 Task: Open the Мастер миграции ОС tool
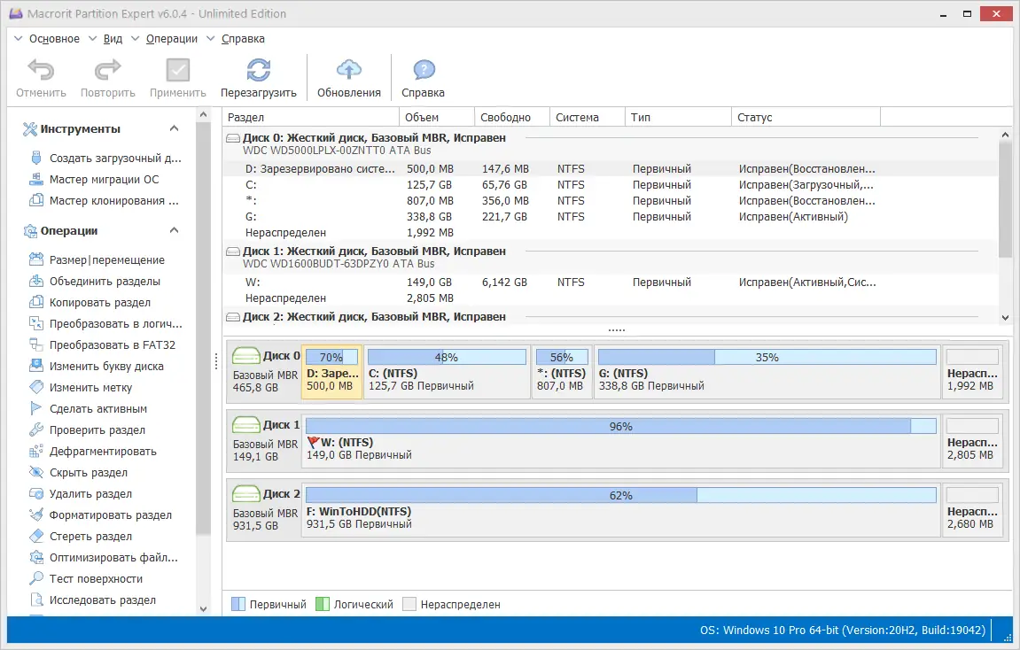click(105, 179)
